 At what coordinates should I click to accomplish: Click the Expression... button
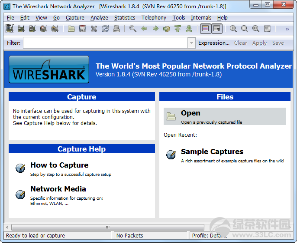[x=214, y=43]
